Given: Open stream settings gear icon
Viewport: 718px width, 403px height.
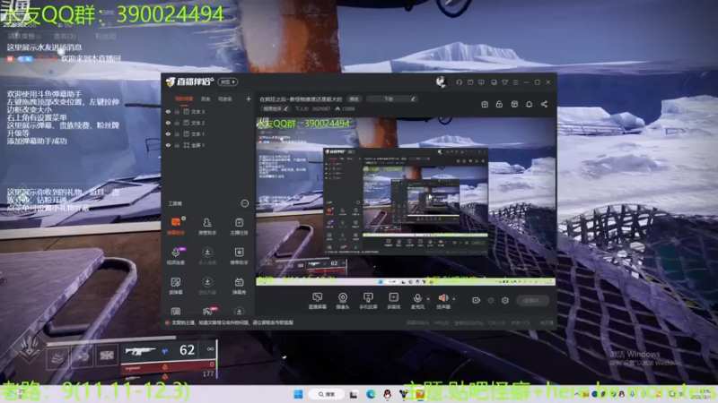Looking at the screenshot, I should [505, 300].
